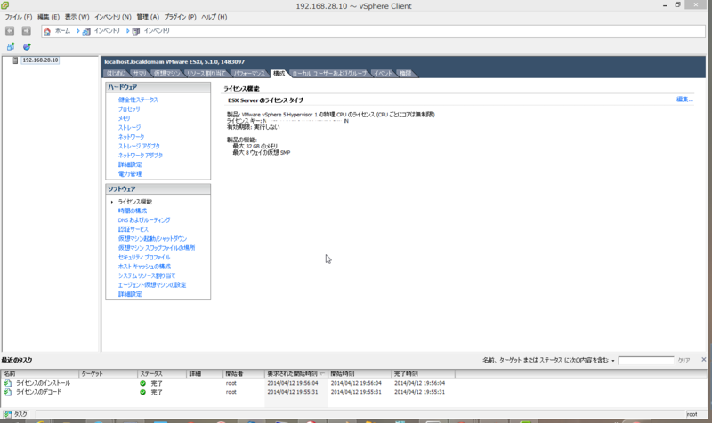Switch to the サマリ tab
Image resolution: width=712 pixels, height=423 pixels.
point(140,74)
